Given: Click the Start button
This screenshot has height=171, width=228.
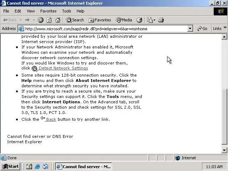Looking at the screenshot, I should 10,166.
